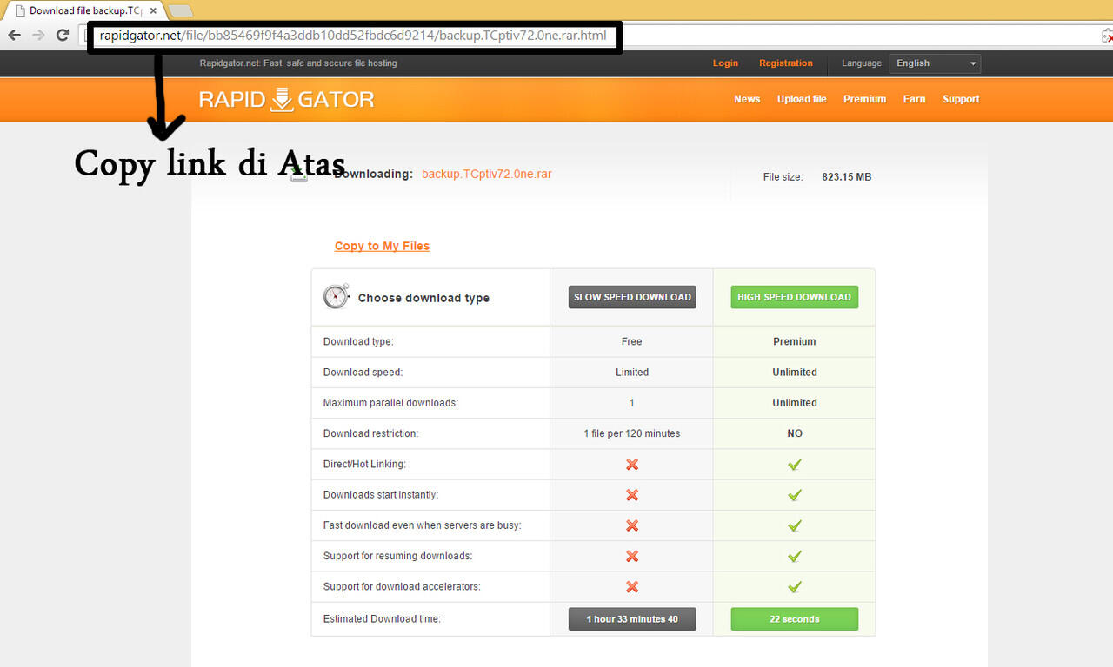This screenshot has width=1113, height=667.
Task: Select the Download file backup tab
Action: (85, 11)
